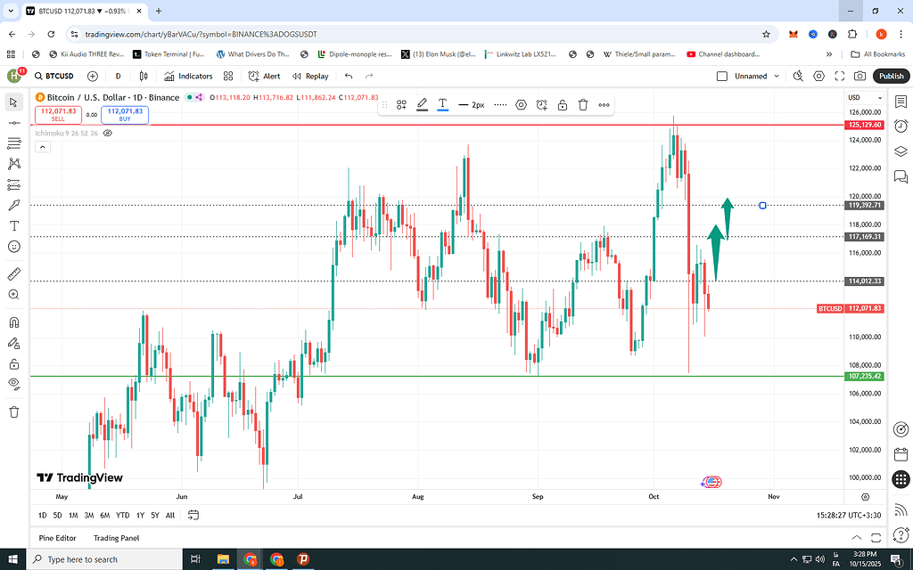The image size is (913, 570).
Task: Add an alert for the selected drawing
Action: pos(541,105)
